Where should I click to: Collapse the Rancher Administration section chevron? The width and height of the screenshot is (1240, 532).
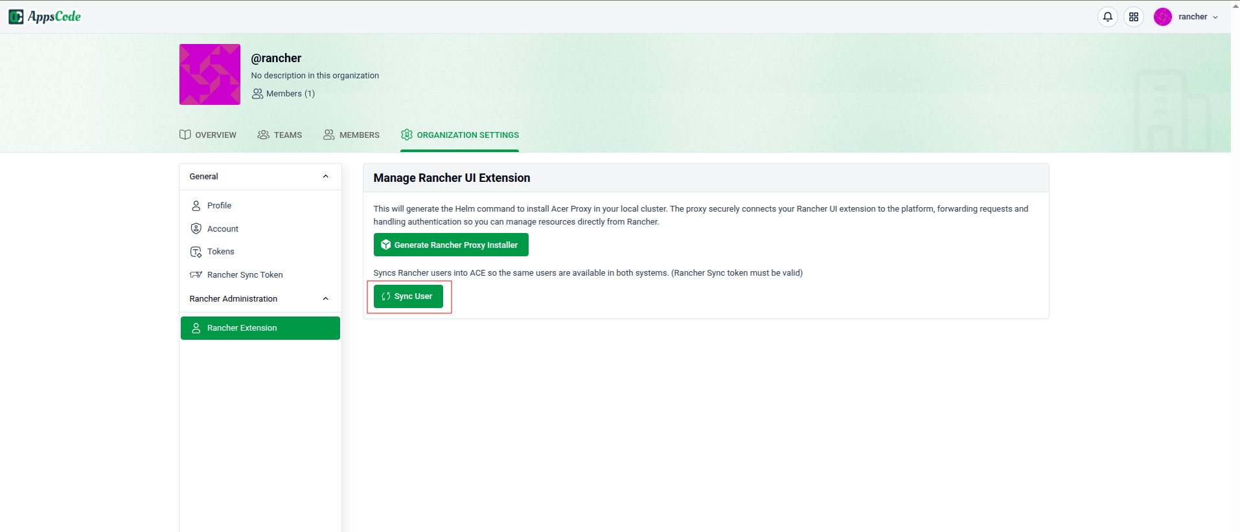click(325, 299)
